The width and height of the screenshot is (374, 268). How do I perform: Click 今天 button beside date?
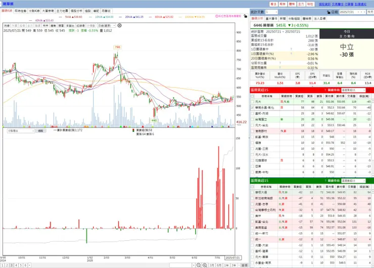tap(370, 12)
